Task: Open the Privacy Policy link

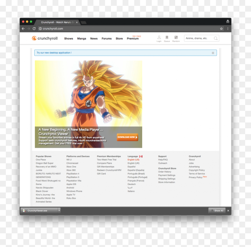Action: click(x=196, y=177)
